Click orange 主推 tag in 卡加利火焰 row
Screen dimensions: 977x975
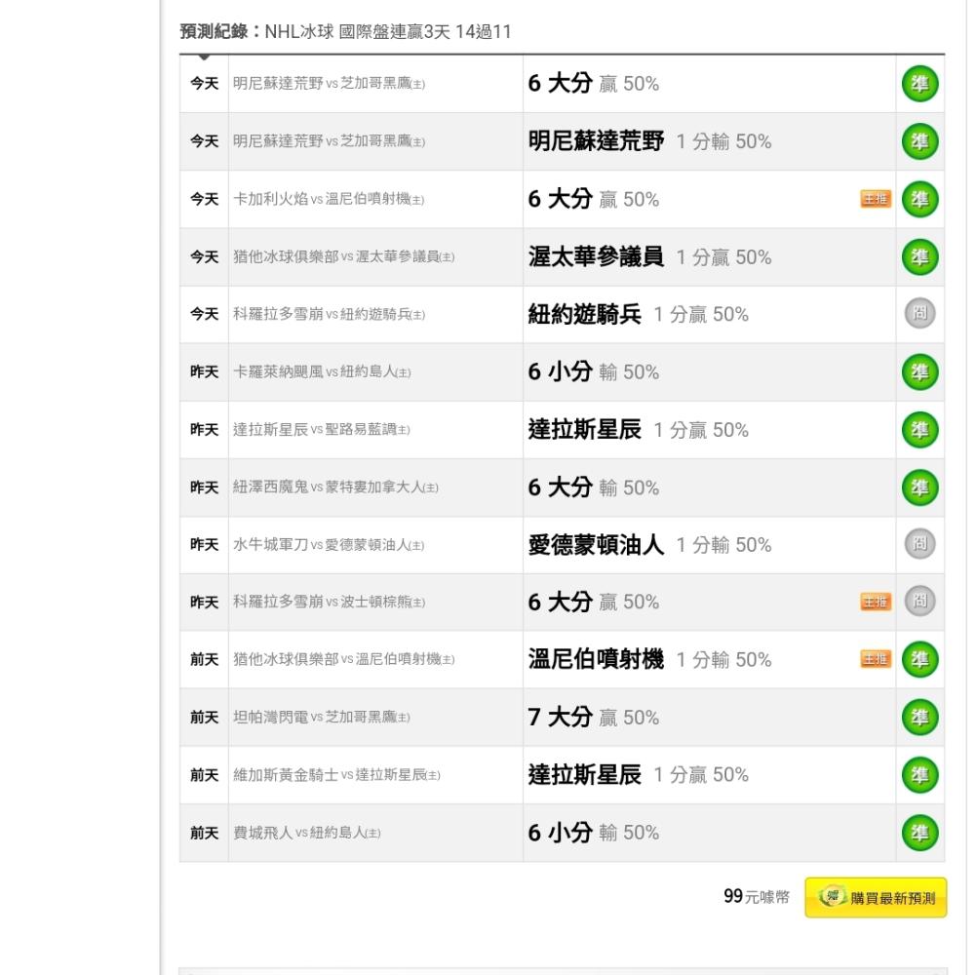876,199
